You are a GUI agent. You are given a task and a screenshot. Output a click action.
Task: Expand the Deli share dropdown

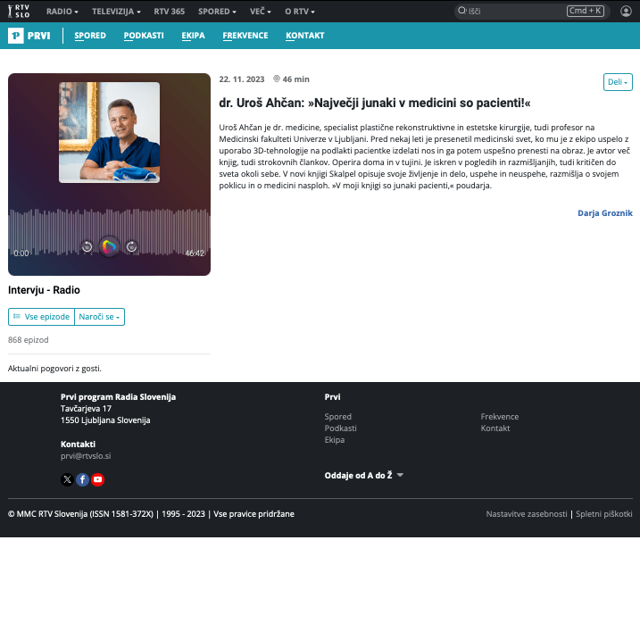618,82
